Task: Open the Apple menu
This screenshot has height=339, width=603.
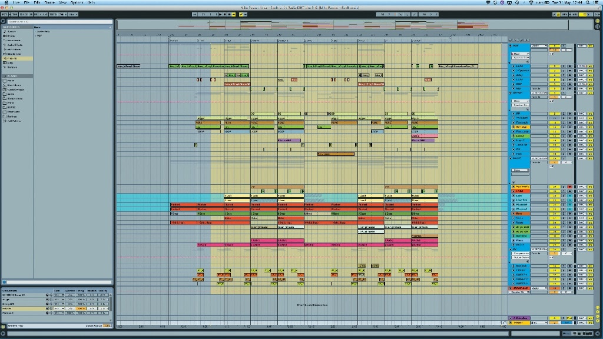Action: click(5, 2)
